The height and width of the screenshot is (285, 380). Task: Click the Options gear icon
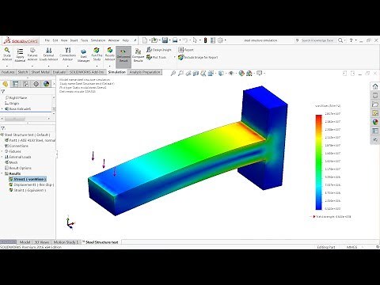(x=220, y=40)
